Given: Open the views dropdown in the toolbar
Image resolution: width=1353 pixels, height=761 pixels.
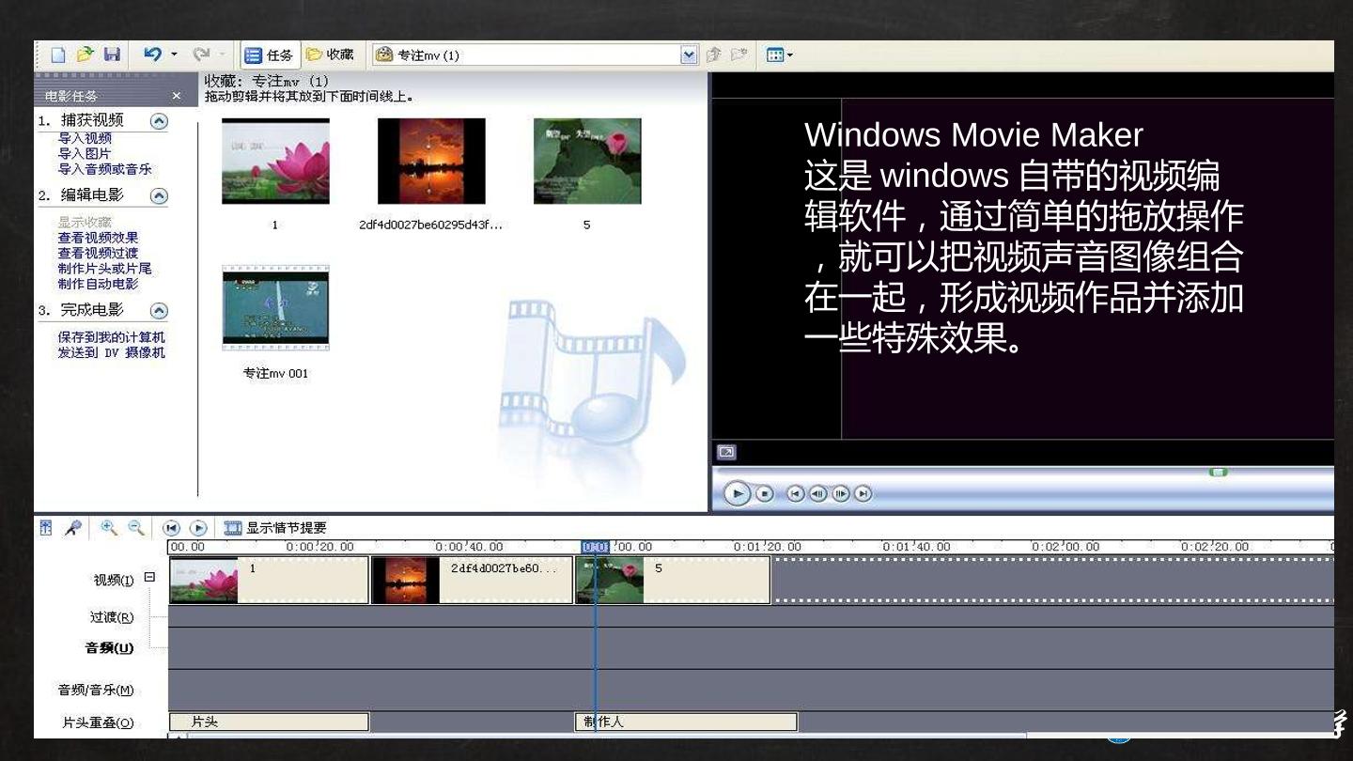Looking at the screenshot, I should pos(780,55).
